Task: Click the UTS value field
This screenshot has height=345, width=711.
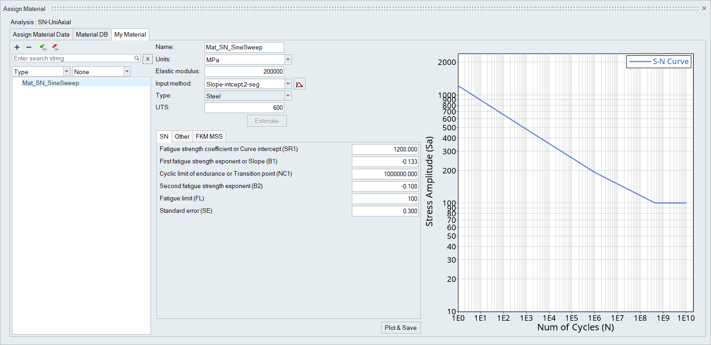Action: (x=244, y=108)
